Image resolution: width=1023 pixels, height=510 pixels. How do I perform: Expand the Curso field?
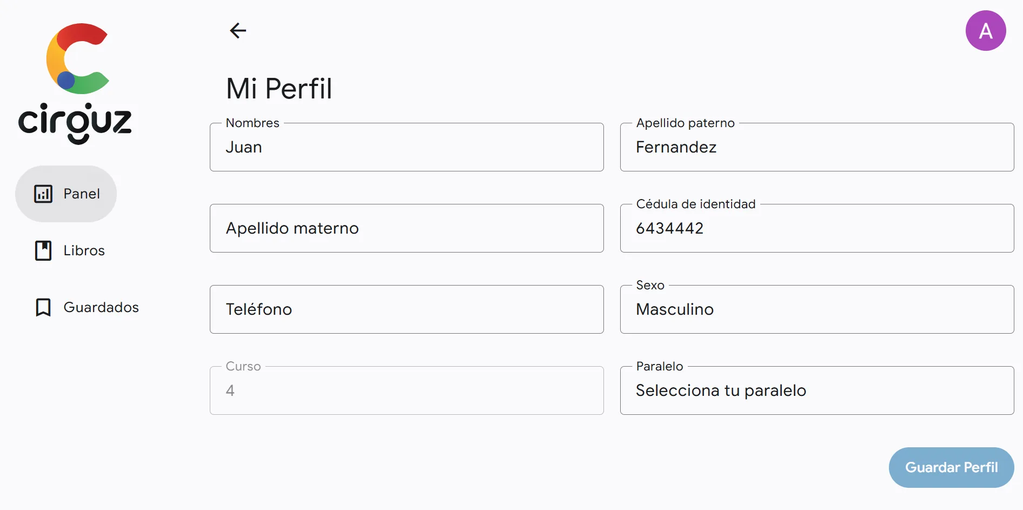point(406,390)
